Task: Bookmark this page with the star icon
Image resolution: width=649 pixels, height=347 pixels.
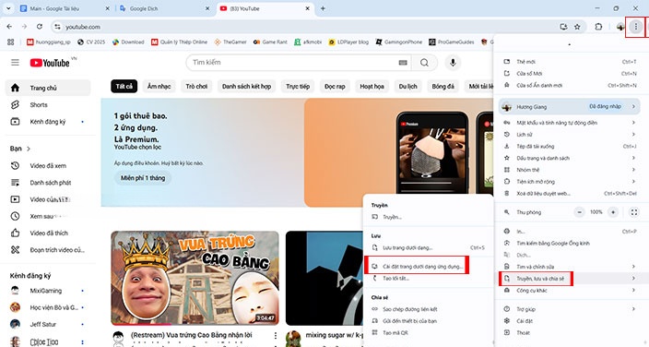Action: tap(577, 27)
